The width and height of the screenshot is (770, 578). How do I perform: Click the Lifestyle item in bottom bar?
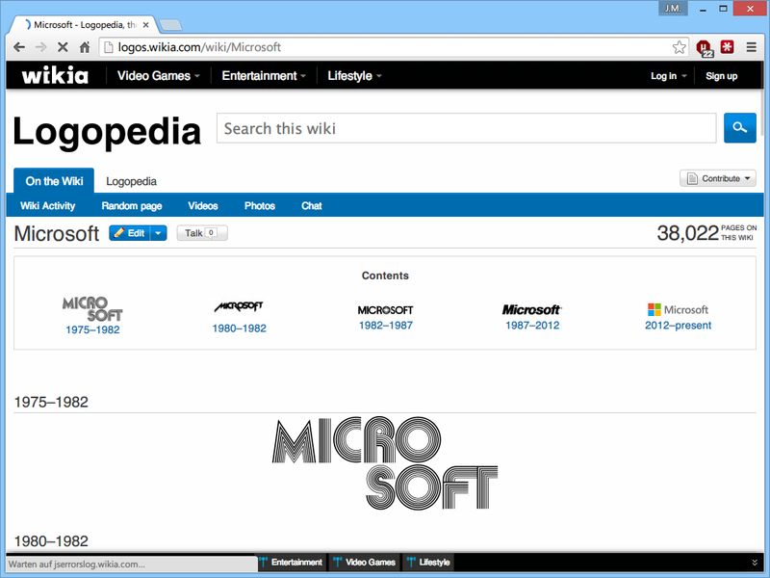[428, 562]
